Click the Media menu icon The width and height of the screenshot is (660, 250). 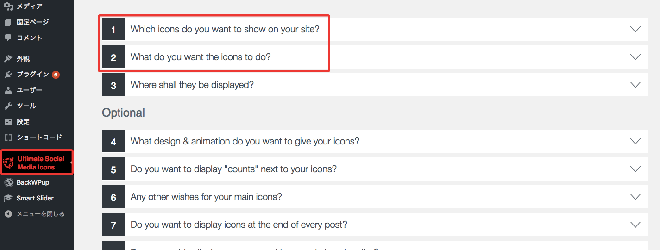click(x=8, y=6)
